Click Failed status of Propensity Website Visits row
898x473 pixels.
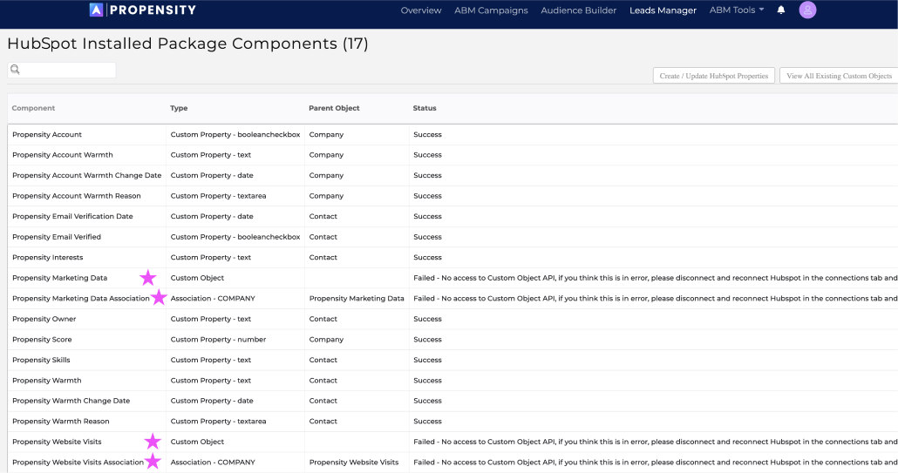pyautogui.click(x=655, y=443)
